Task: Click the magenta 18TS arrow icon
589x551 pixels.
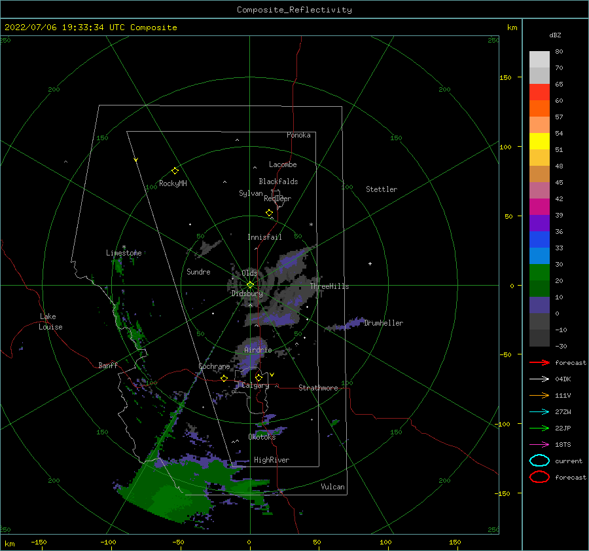Action: (539, 445)
